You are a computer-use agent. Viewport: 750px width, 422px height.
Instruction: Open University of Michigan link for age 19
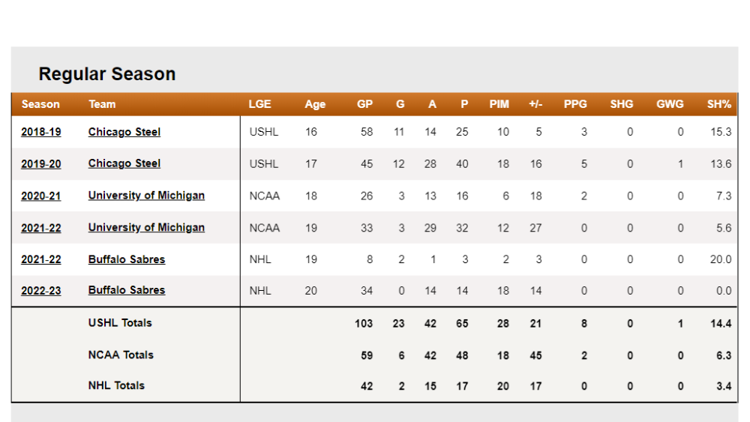pos(146,227)
